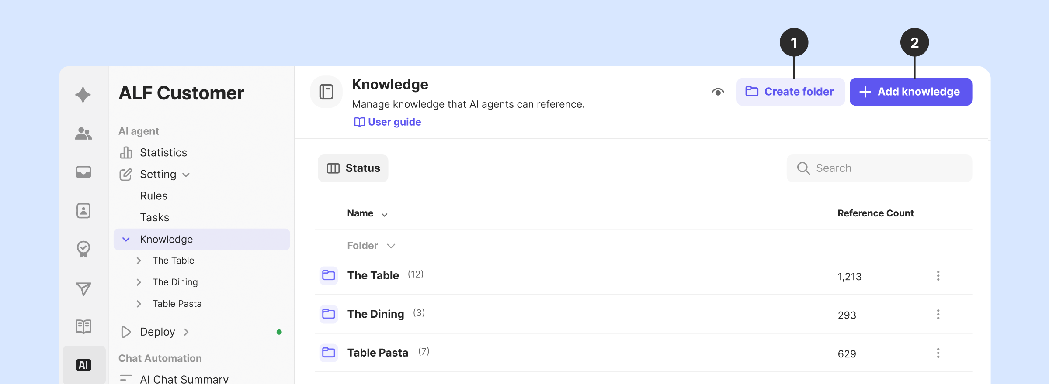Expand The Dining in sidebar tree
This screenshot has height=384, width=1049.
pyautogui.click(x=139, y=282)
